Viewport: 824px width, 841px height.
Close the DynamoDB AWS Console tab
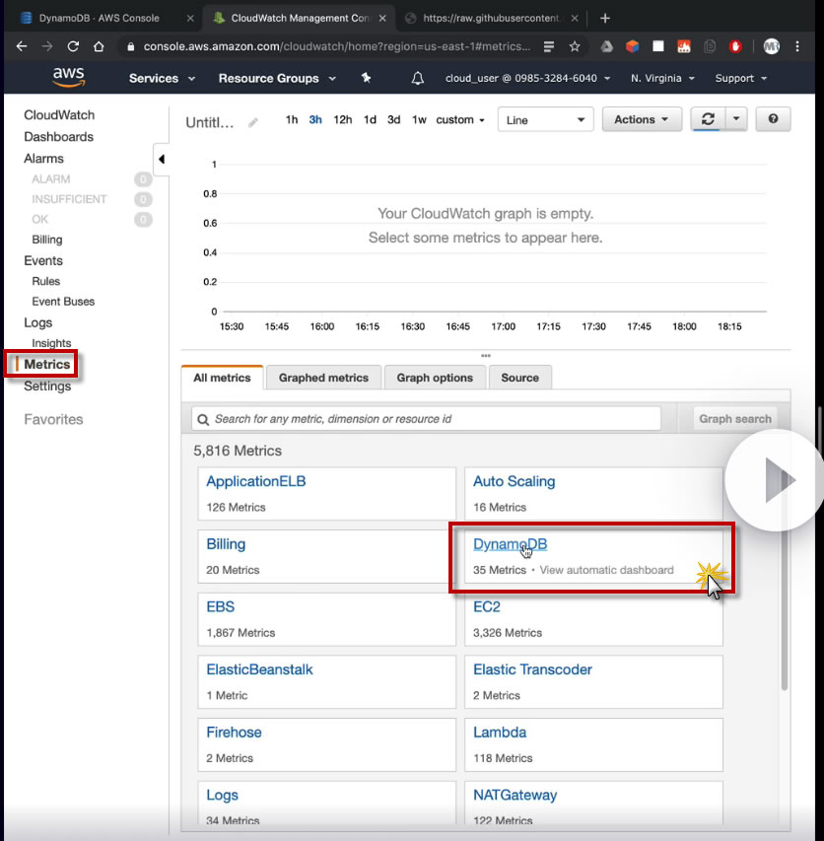click(x=190, y=18)
